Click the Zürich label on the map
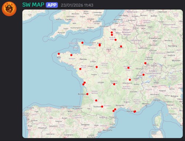This screenshot has height=141, width=185. [154, 66]
